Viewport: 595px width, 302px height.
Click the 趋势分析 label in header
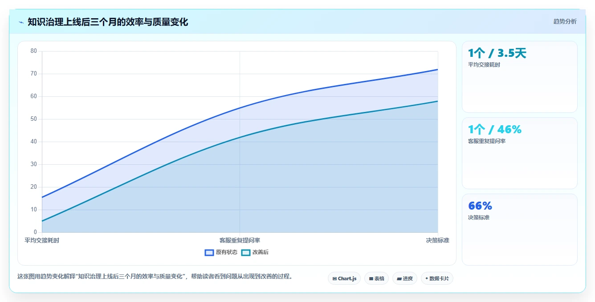point(565,21)
